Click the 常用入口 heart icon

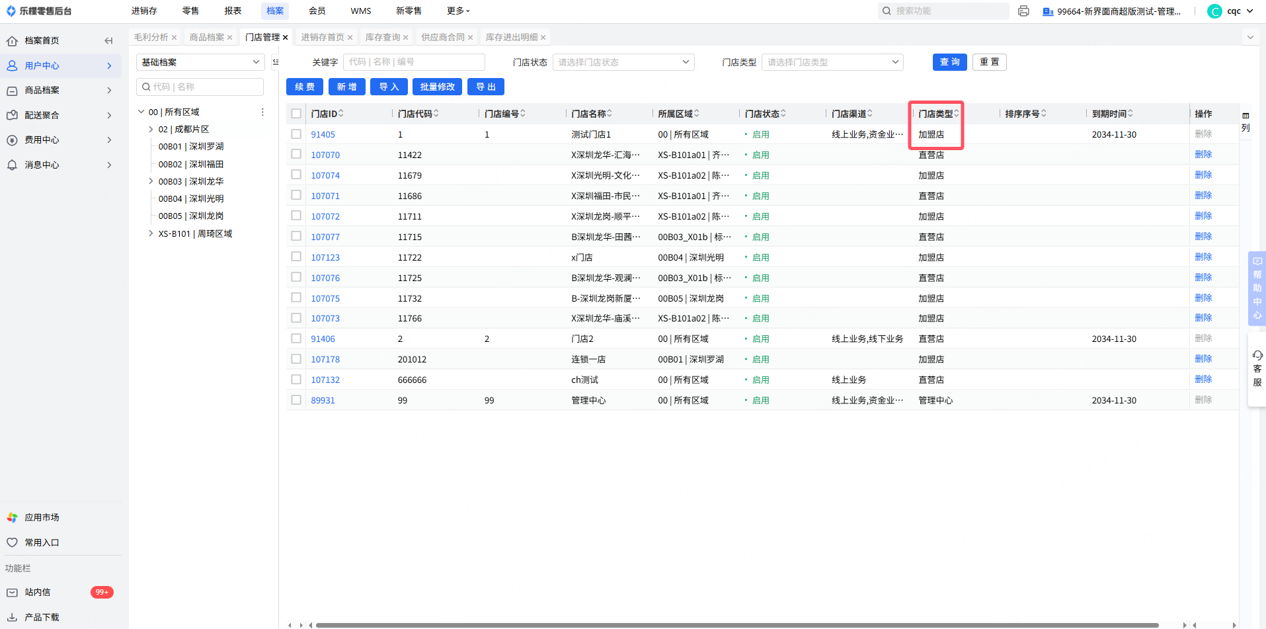coord(12,542)
